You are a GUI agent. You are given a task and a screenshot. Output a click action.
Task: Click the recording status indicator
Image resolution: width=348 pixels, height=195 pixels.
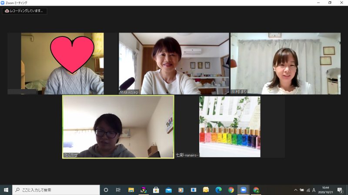coord(24,11)
